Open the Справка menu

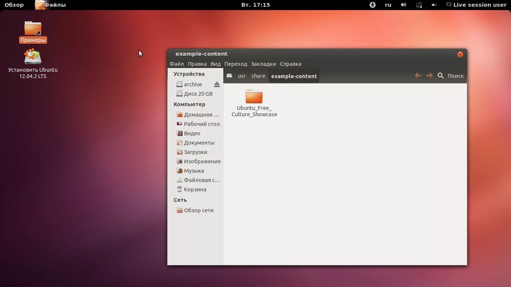(x=291, y=64)
